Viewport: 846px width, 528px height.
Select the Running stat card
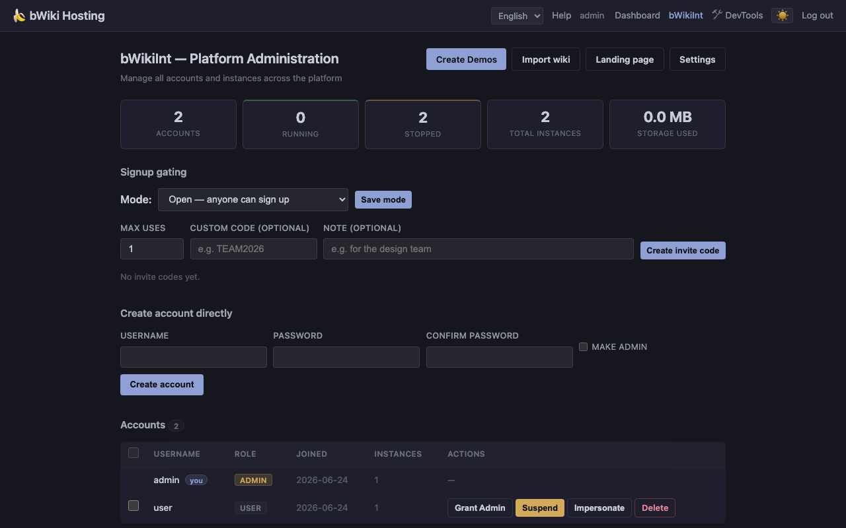301,124
